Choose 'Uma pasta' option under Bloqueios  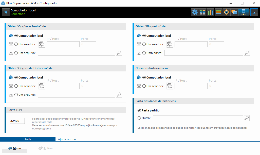(144, 53)
